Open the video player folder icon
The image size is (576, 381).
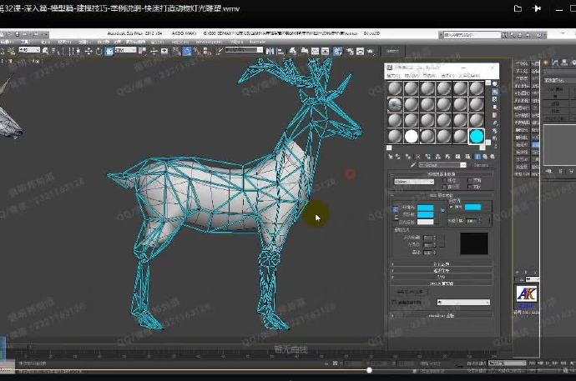click(x=518, y=8)
